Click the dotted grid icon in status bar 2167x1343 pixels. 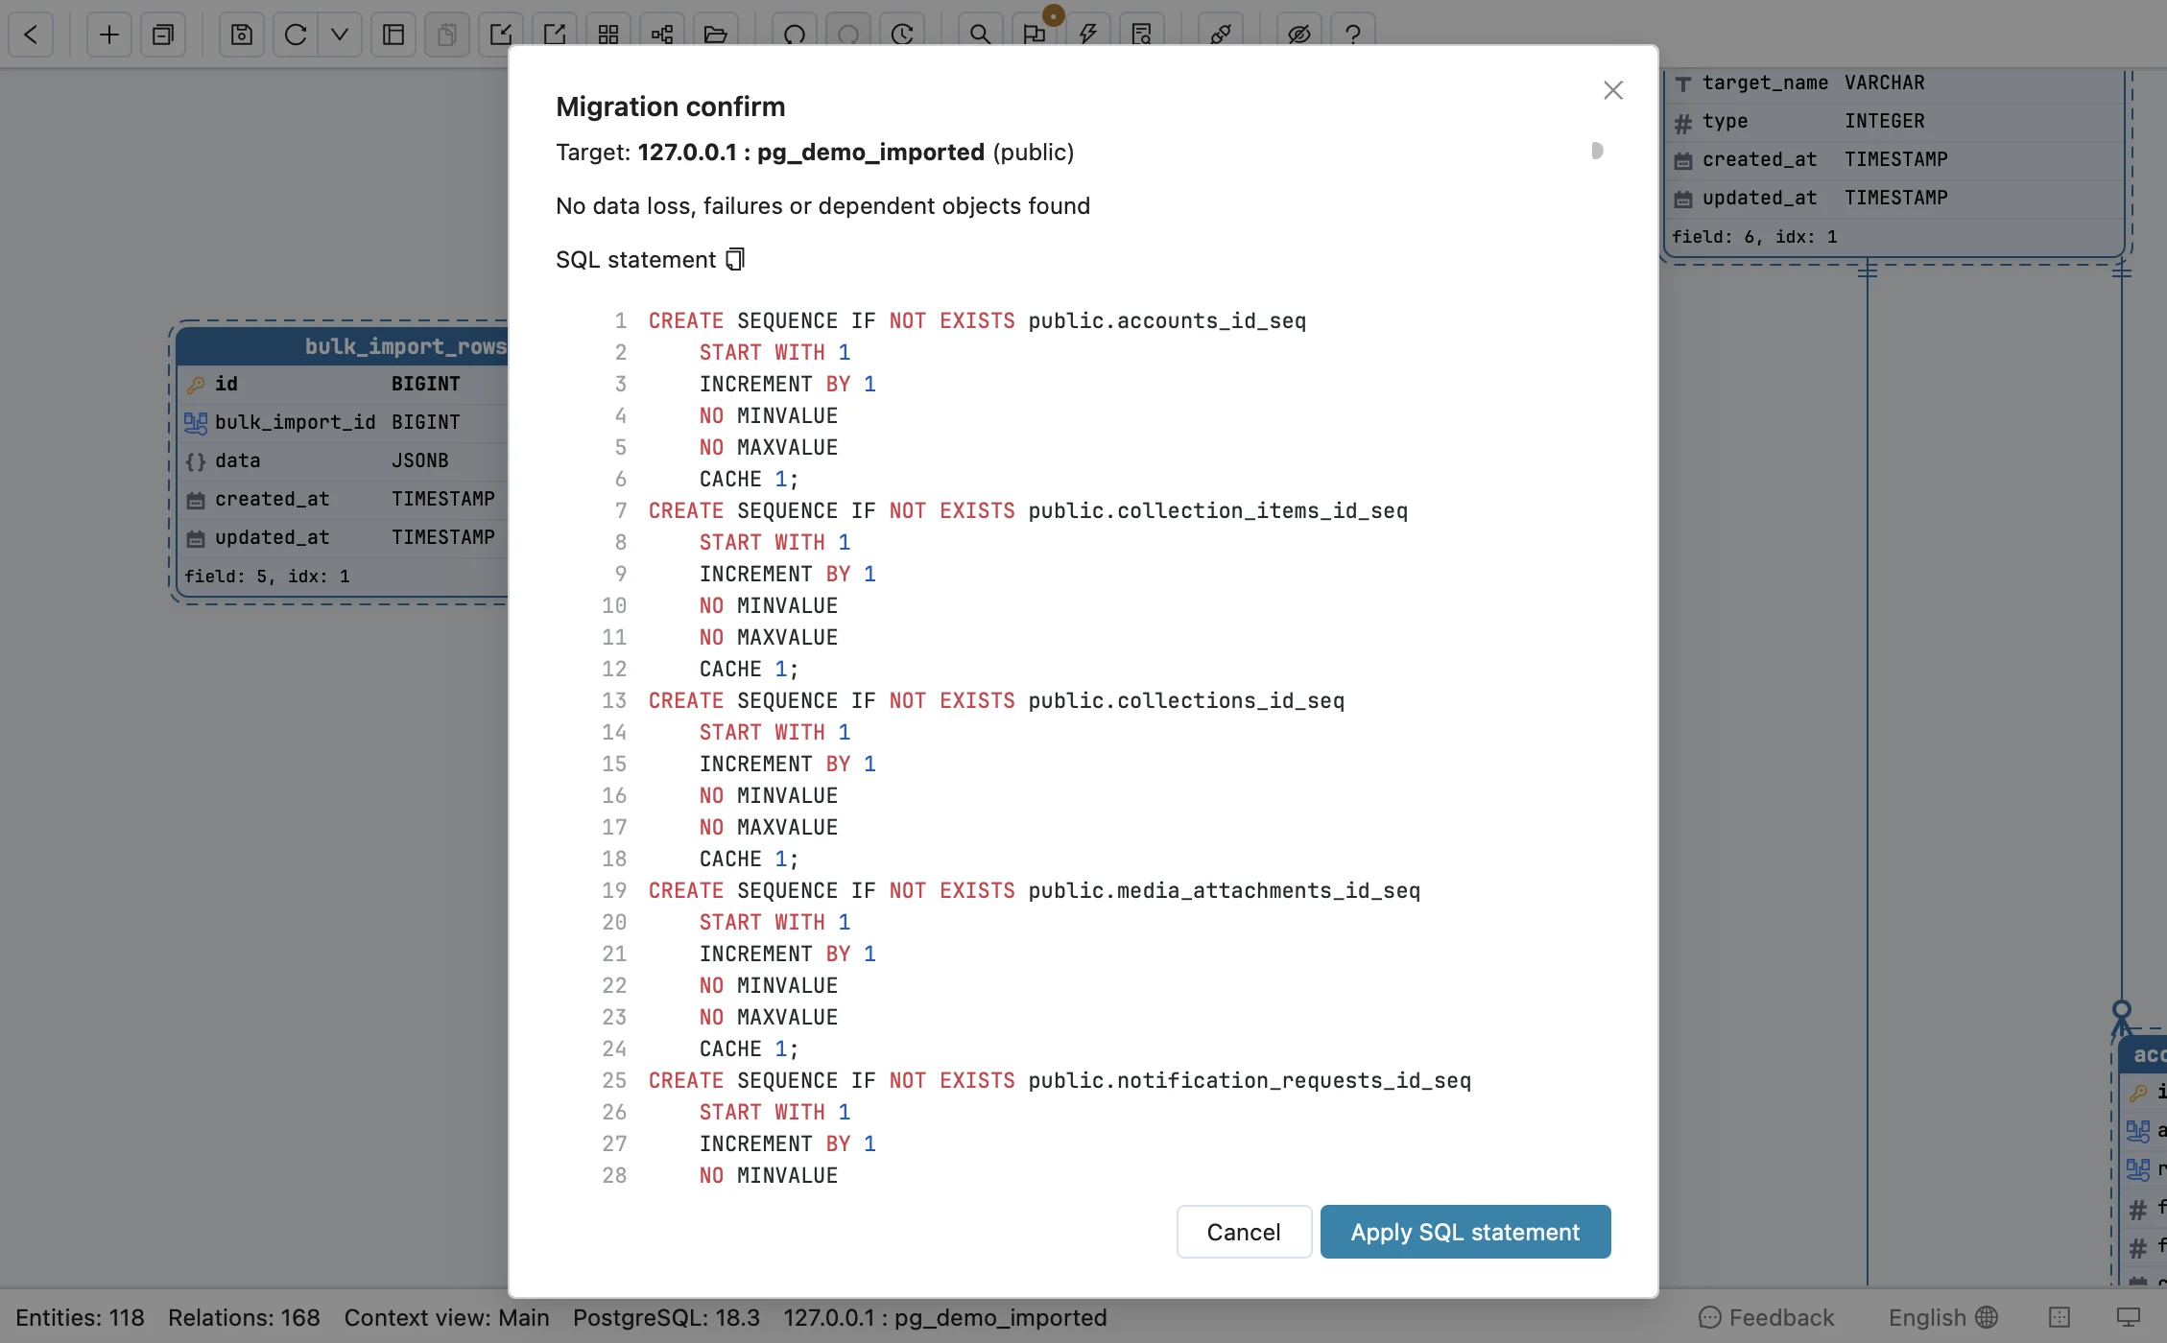pyautogui.click(x=2060, y=1317)
